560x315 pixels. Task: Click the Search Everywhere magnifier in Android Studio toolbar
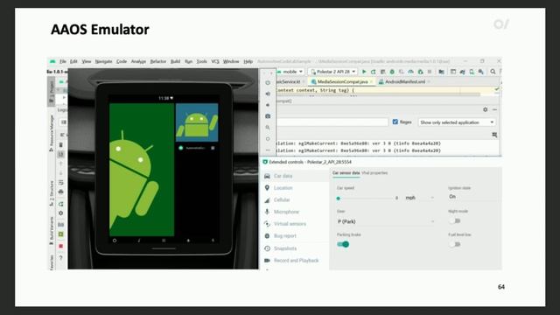[493, 72]
